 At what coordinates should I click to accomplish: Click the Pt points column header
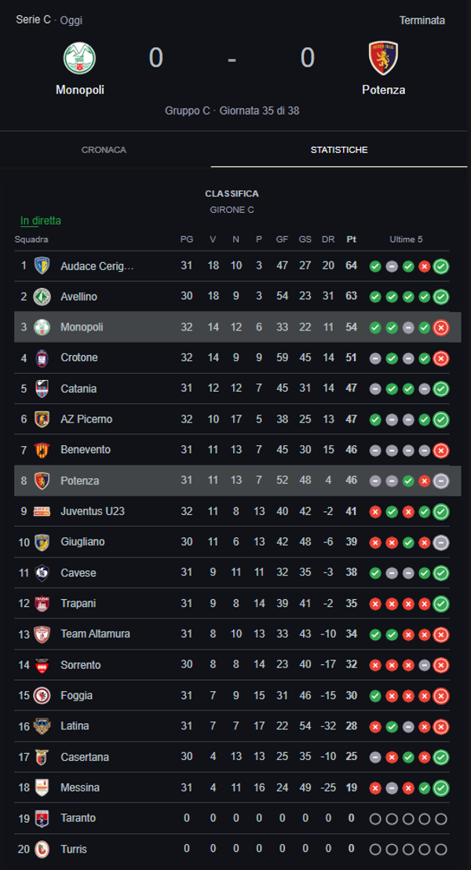pos(351,239)
